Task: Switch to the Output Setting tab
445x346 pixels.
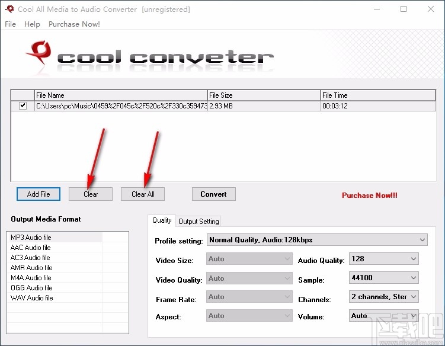Action: pos(199,222)
